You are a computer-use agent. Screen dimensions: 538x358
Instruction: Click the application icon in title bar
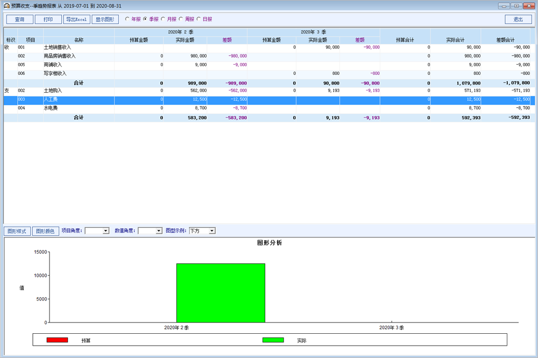point(6,6)
